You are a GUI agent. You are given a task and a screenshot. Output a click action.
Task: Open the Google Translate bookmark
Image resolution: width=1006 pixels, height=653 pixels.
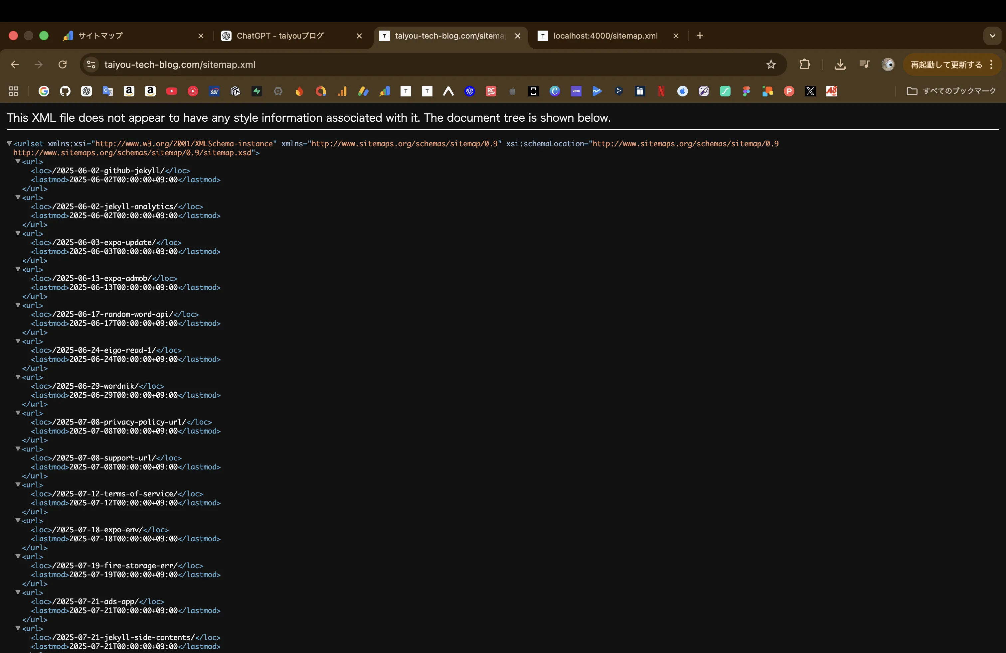pos(108,91)
